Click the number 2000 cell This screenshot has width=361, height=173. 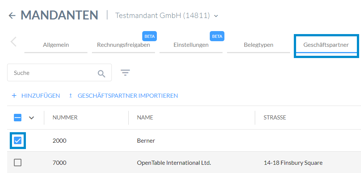click(59, 140)
